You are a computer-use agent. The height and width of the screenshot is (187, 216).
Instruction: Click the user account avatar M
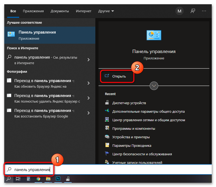179,11
